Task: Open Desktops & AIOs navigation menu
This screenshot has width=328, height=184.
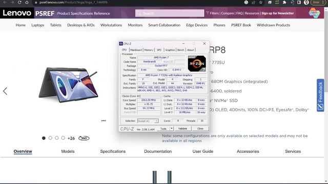Action: (81, 25)
